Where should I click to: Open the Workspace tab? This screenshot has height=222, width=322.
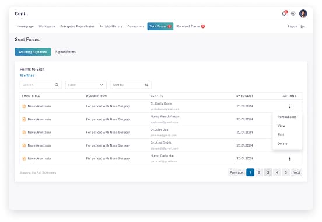(47, 26)
